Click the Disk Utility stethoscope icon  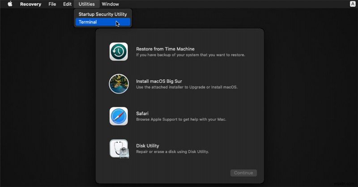pos(119,149)
